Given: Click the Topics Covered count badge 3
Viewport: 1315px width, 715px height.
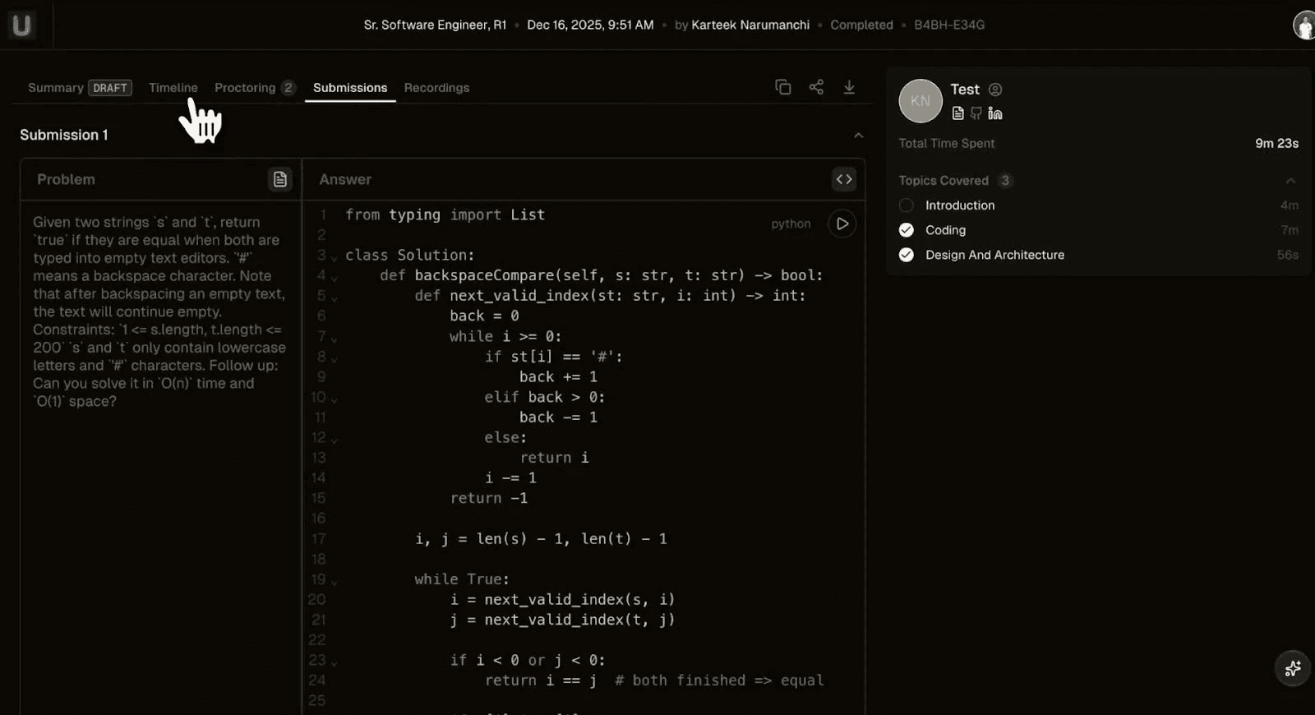Looking at the screenshot, I should [1005, 181].
